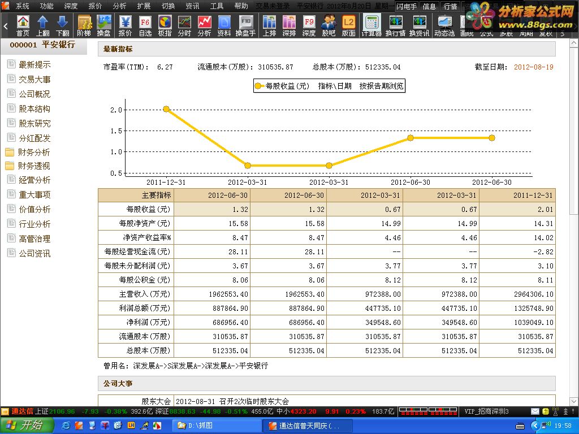Switch to D:\抓图 taskbar window
The height and width of the screenshot is (434, 579).
point(217,426)
